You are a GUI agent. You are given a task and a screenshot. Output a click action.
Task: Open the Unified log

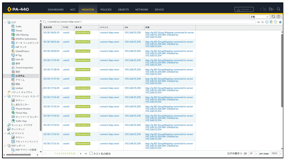click(19, 88)
